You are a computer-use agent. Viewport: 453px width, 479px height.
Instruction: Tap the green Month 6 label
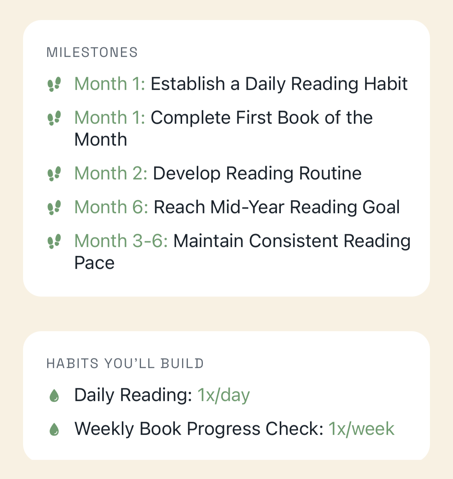click(x=111, y=207)
